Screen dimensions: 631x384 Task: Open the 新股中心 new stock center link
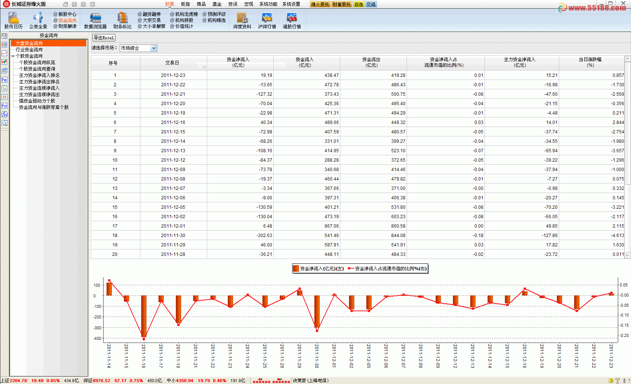coord(65,14)
